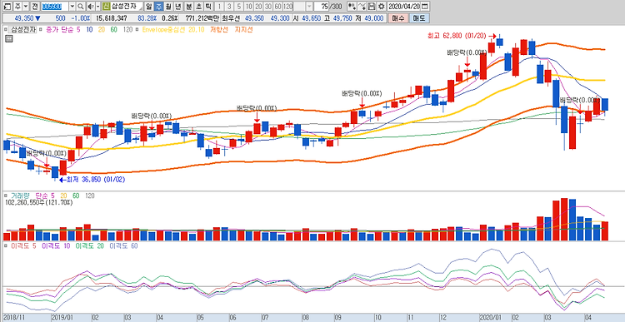Click the green 신 badge icon
625x322 pixels.
pyautogui.click(x=106, y=7)
